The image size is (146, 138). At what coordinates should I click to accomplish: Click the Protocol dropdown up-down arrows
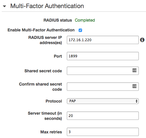coord(136,101)
